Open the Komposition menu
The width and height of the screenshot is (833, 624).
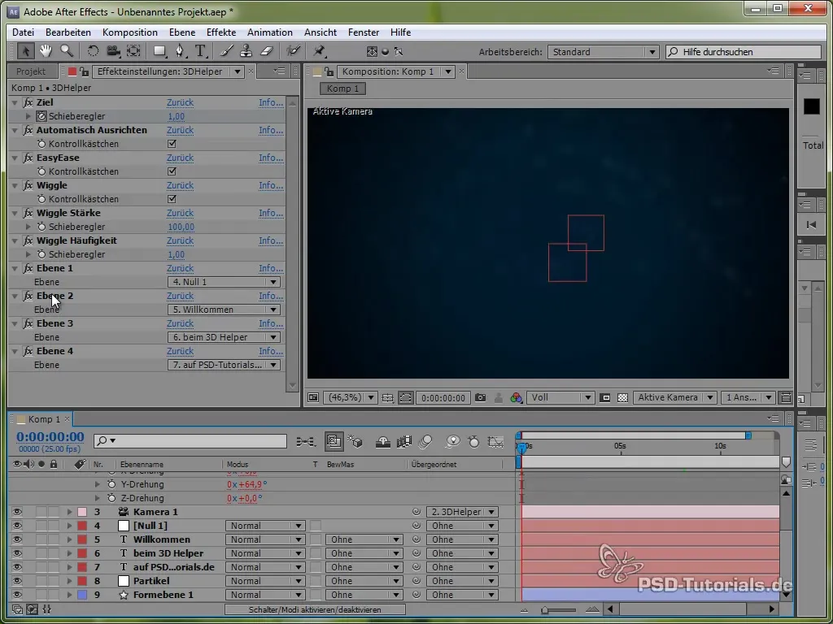(129, 32)
